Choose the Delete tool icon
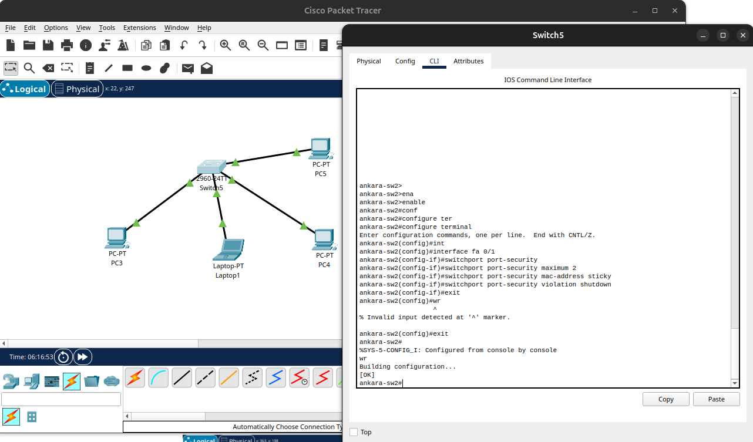Screen dimensions: 753x442 tap(48, 68)
